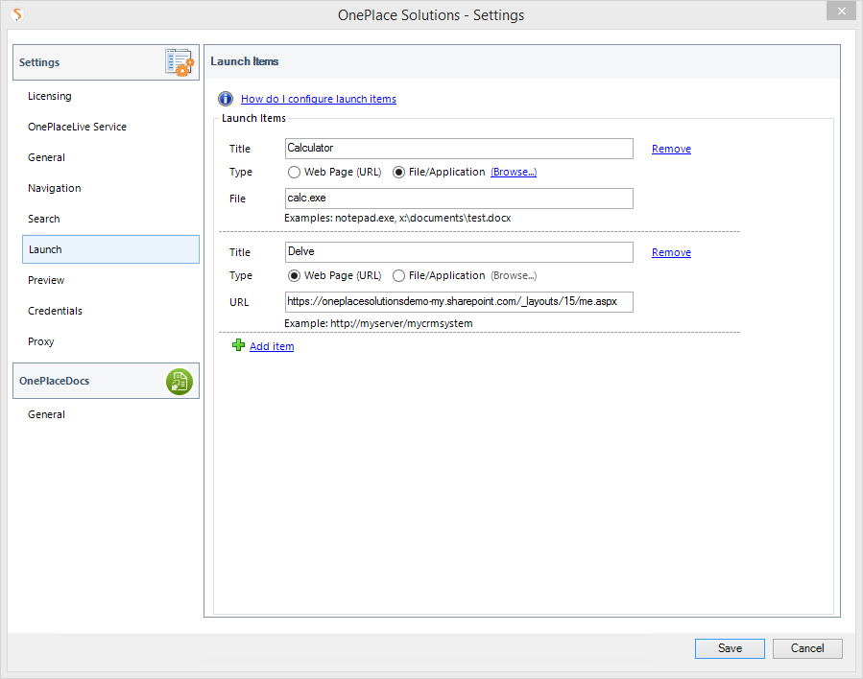Click the Settings section header

tap(106, 62)
